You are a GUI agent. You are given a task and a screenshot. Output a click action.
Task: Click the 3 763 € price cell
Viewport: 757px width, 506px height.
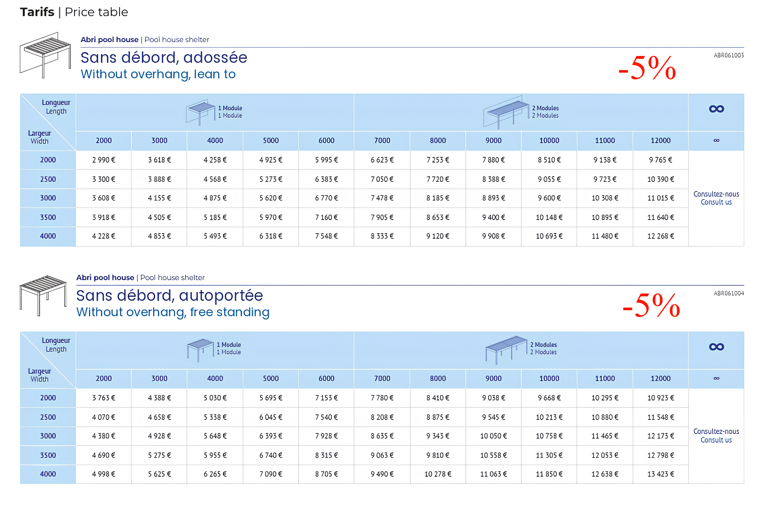click(x=104, y=398)
